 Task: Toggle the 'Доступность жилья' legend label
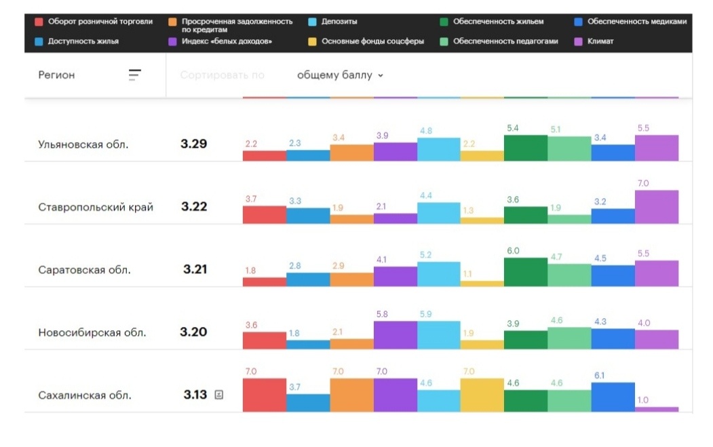(x=83, y=41)
